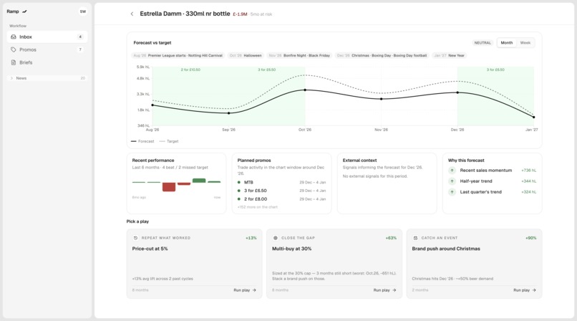This screenshot has width=577, height=321.
Task: Click the Price-cut at 5% card title
Action: tap(150, 249)
